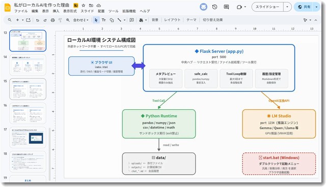Search the menus with magnifier icon
Viewport: 326px width, 187px height.
pos(10,20)
